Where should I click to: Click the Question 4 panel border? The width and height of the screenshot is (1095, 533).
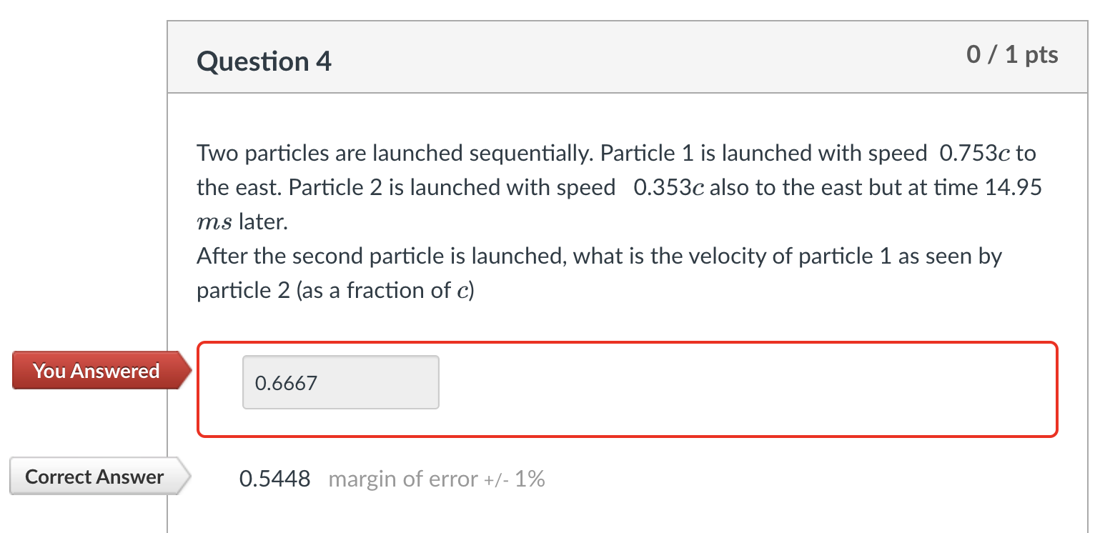[167, 286]
